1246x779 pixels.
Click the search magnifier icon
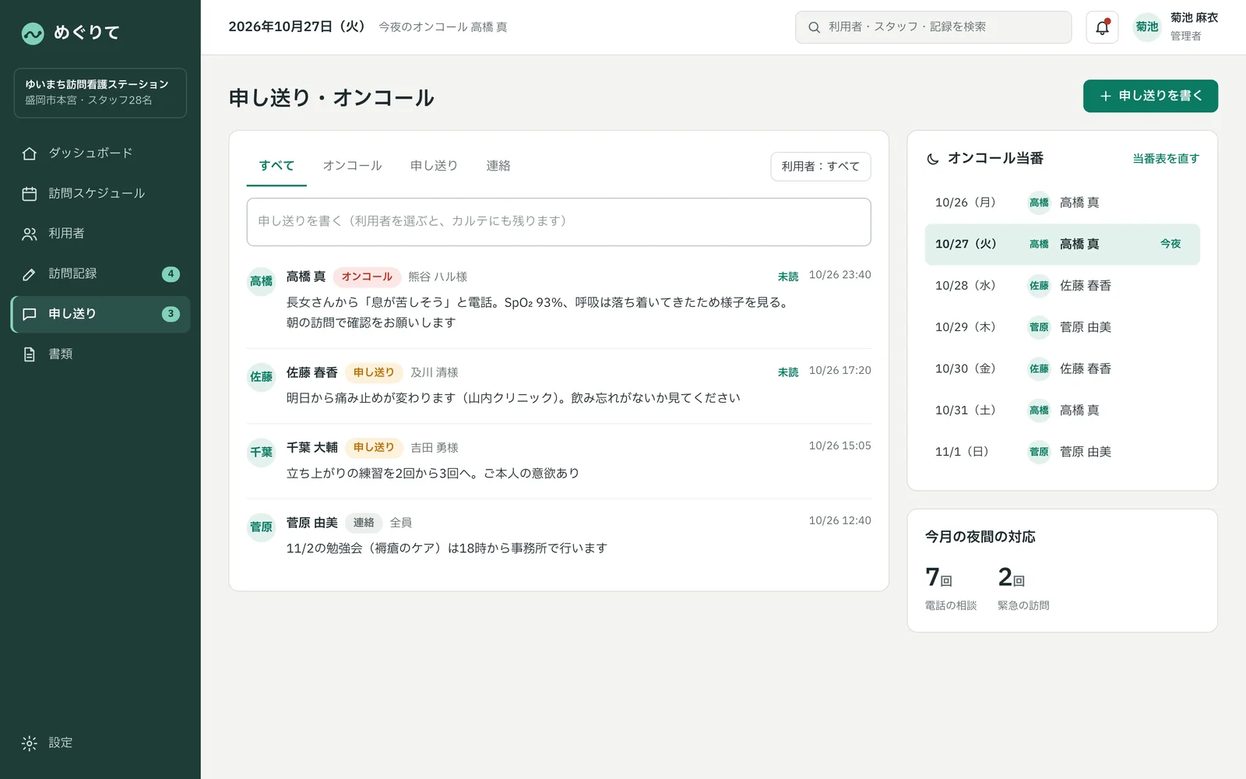point(814,27)
